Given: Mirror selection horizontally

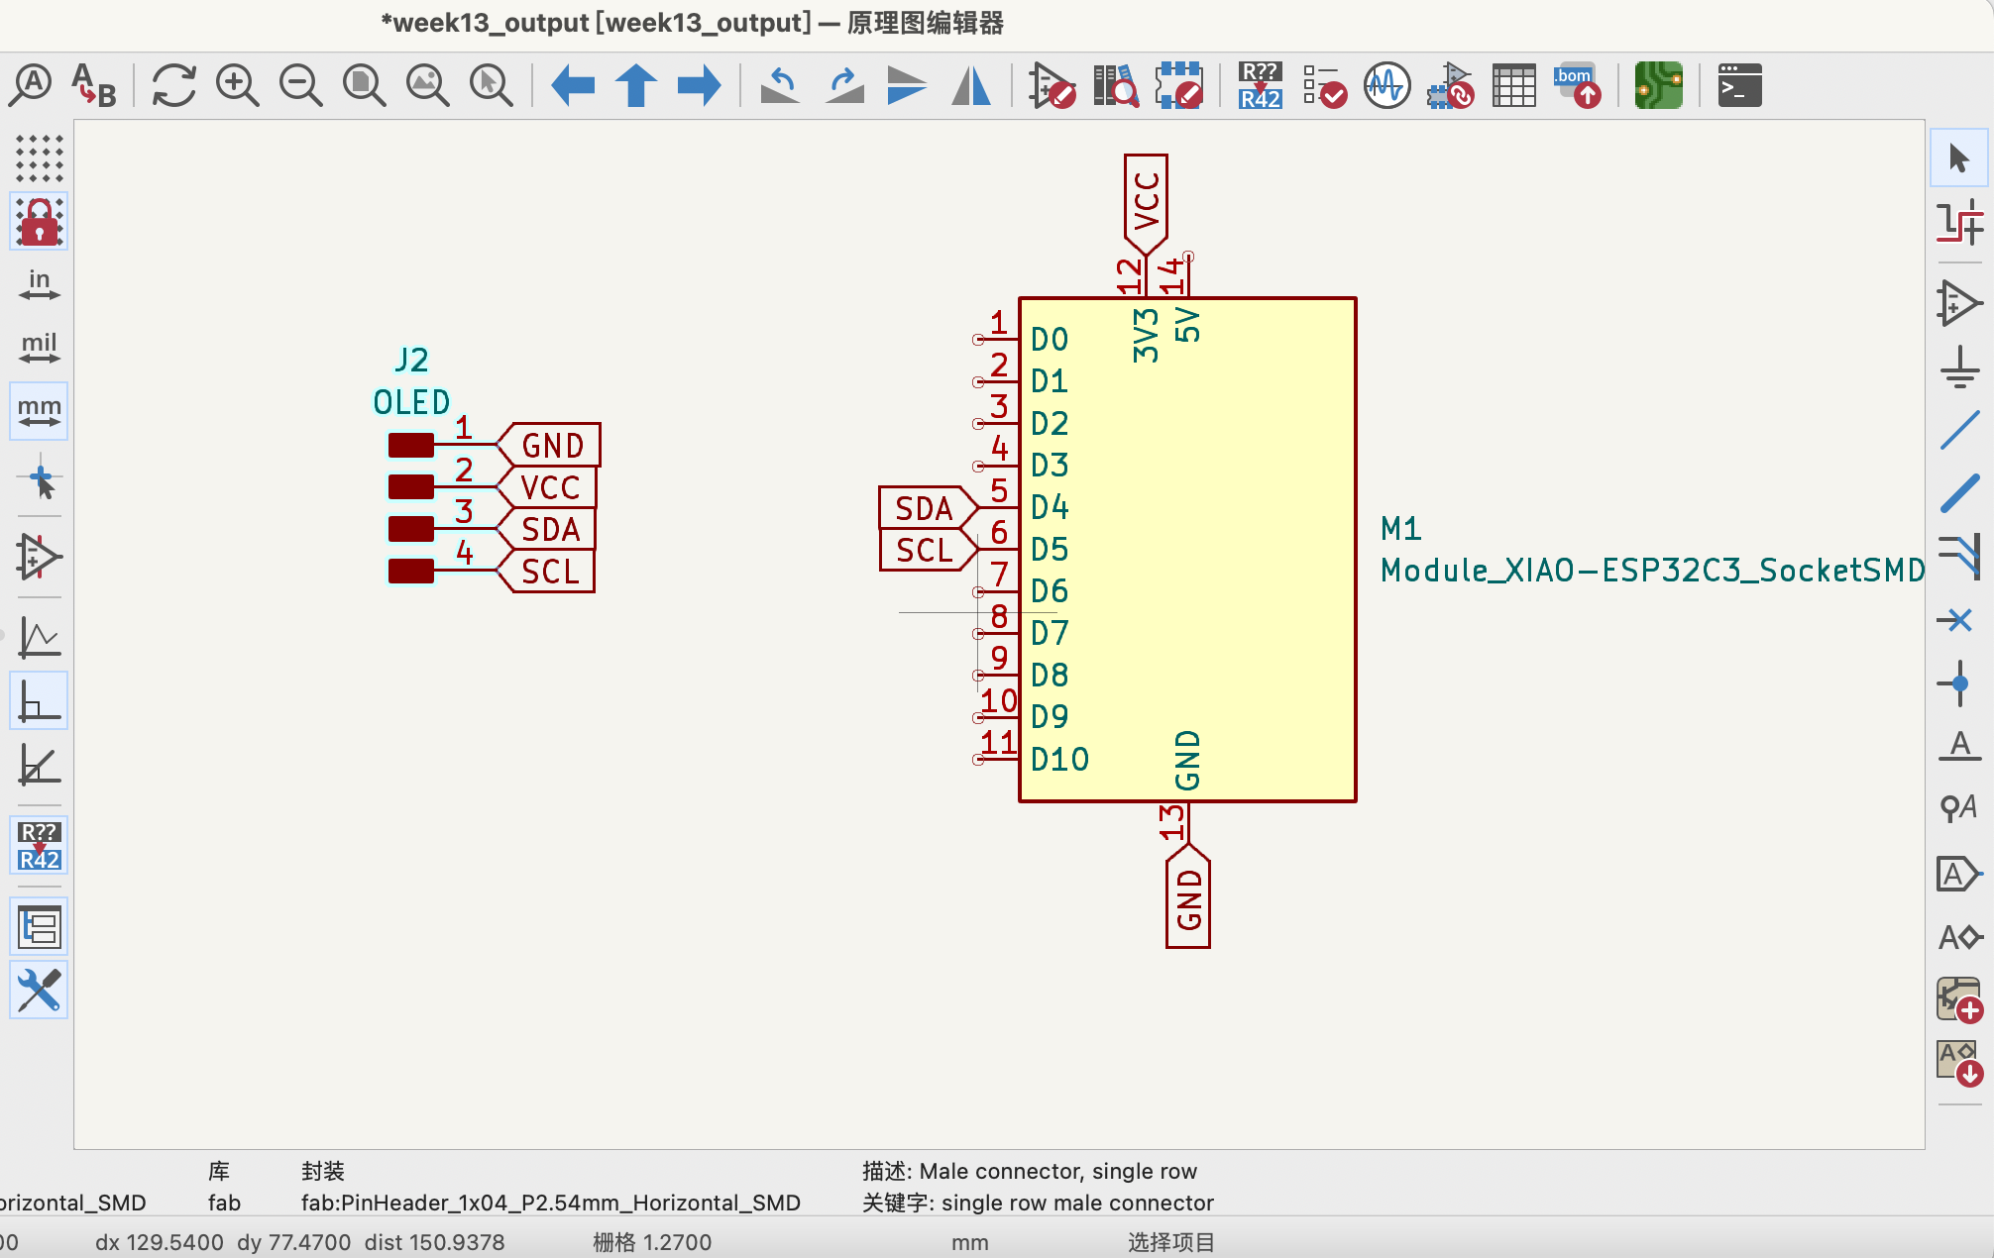Looking at the screenshot, I should (971, 85).
